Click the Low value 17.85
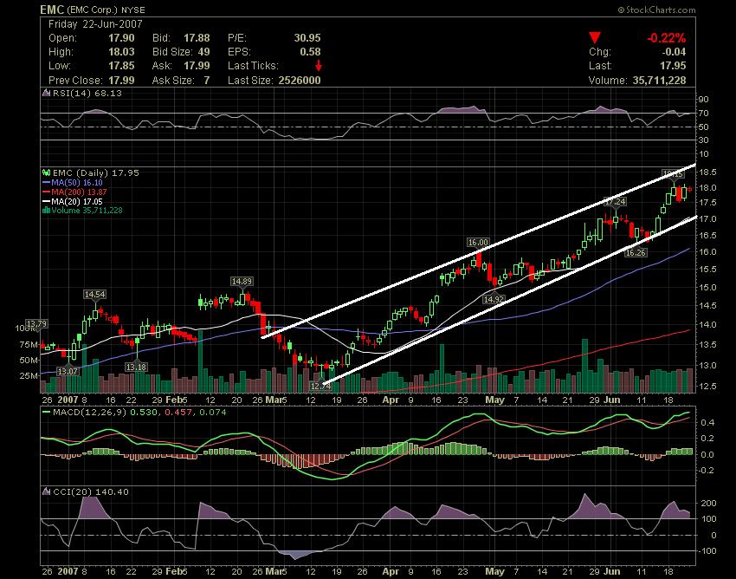736x579 pixels. [x=121, y=66]
